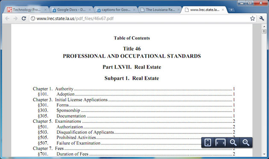
Task: Close the Technology Pro... tab
Action: click(45, 10)
